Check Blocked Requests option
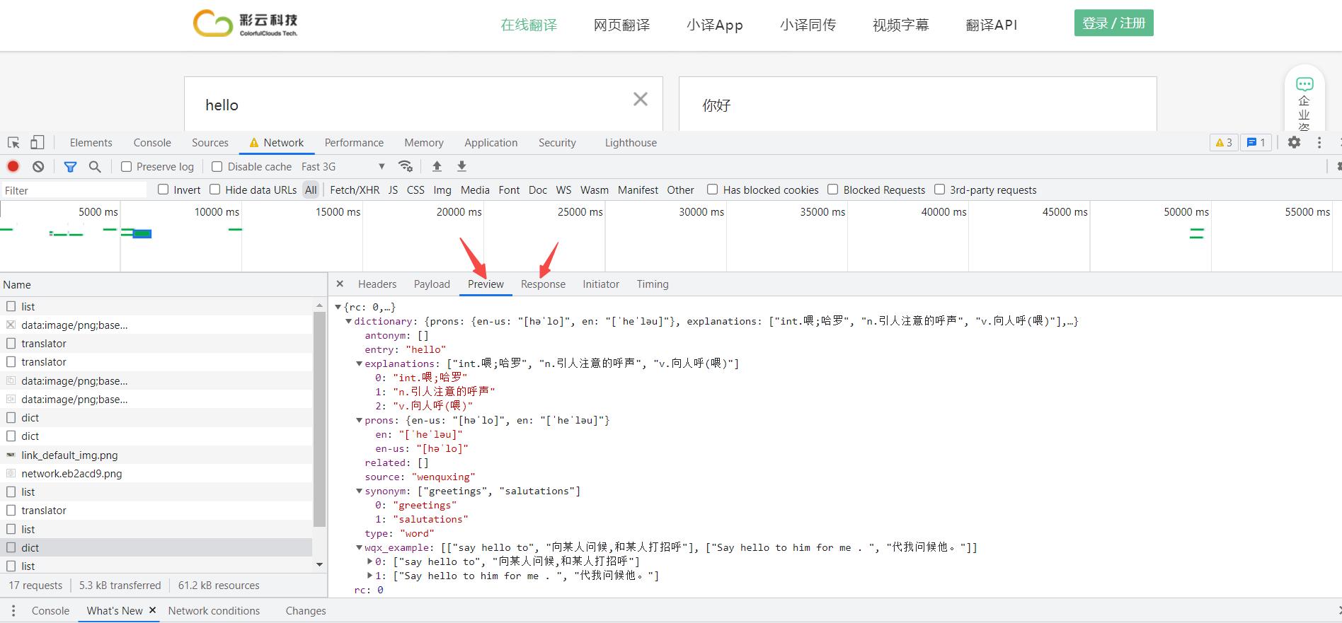The image size is (1342, 623). click(833, 190)
